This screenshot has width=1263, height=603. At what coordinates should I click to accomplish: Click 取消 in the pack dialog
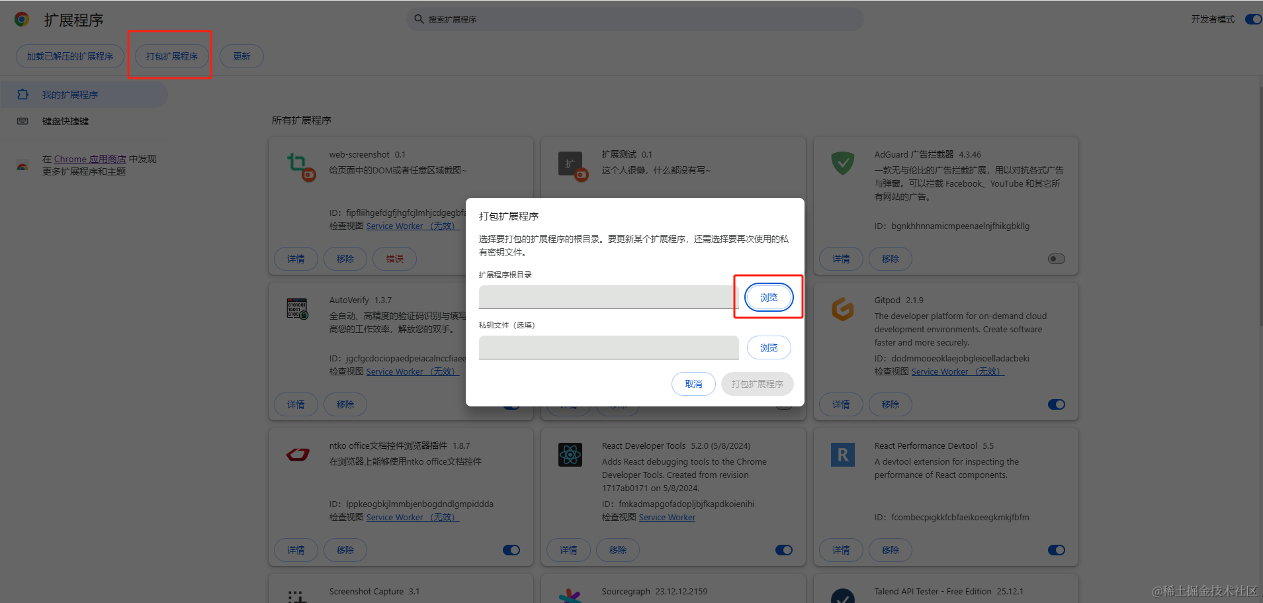[693, 384]
